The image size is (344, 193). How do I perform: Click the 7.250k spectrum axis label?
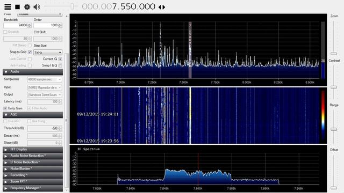[152, 83]
